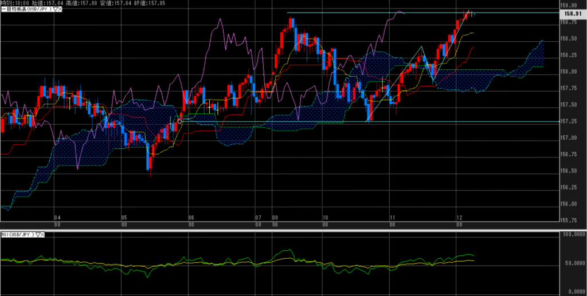The width and height of the screenshot is (587, 296).
Task: Open the RSI panel dropdown triangle
Action: tap(38, 235)
